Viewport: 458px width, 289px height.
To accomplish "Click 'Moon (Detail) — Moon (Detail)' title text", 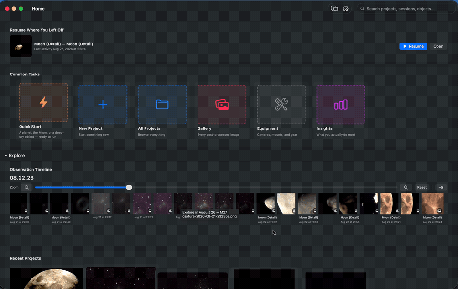I will (63, 44).
